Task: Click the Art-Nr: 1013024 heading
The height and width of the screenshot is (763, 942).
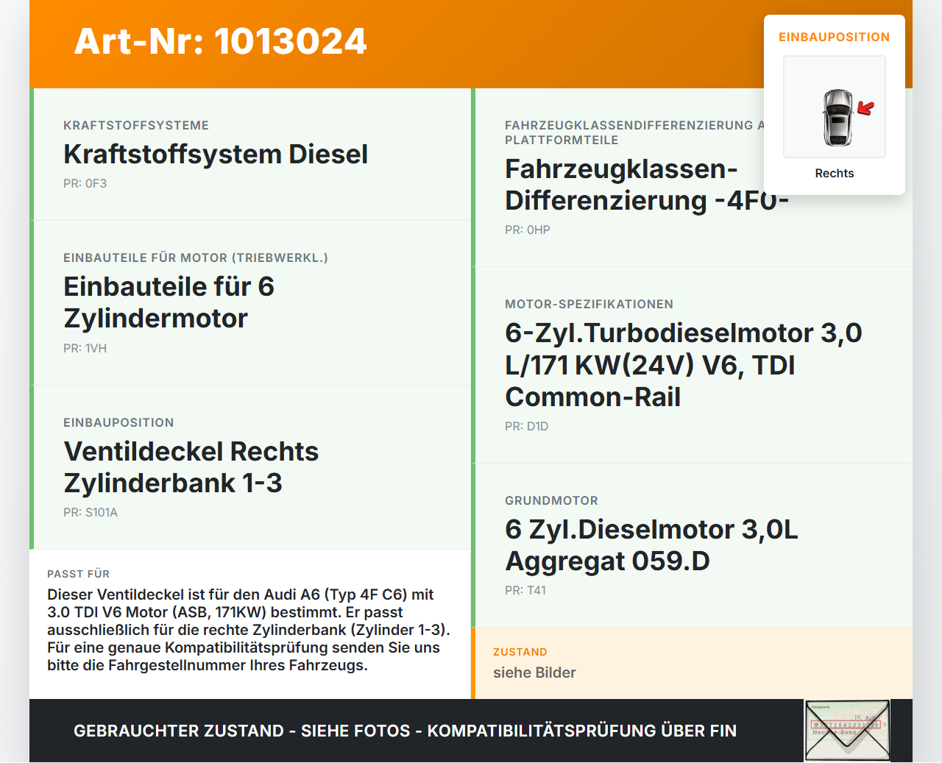Action: tap(220, 41)
